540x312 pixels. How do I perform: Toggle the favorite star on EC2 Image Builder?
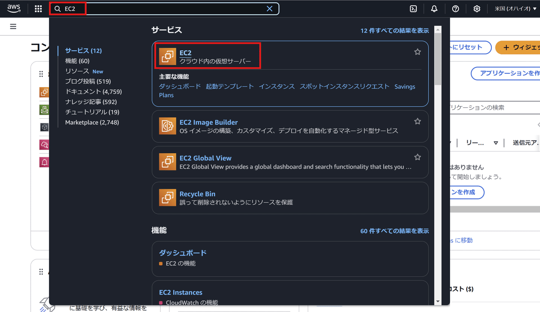pos(418,121)
